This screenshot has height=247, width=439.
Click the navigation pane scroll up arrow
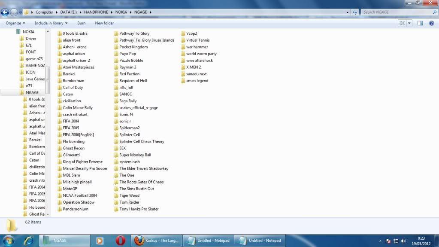pos(48,31)
